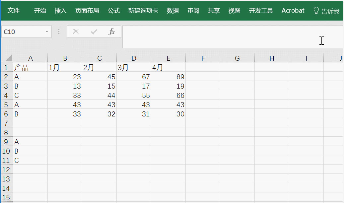
Task: Select cell with value 19
Action: point(168,86)
